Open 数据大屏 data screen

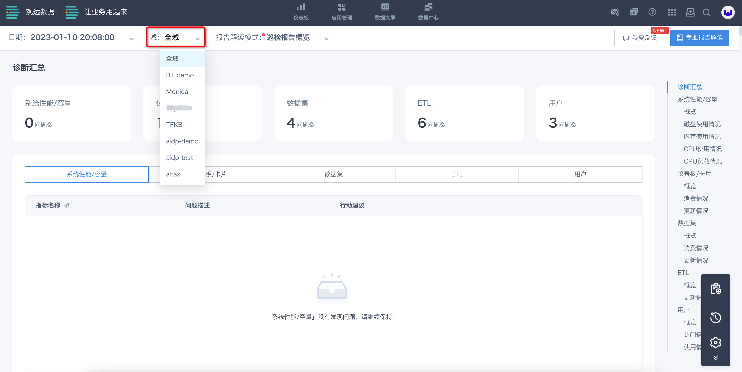pyautogui.click(x=385, y=12)
